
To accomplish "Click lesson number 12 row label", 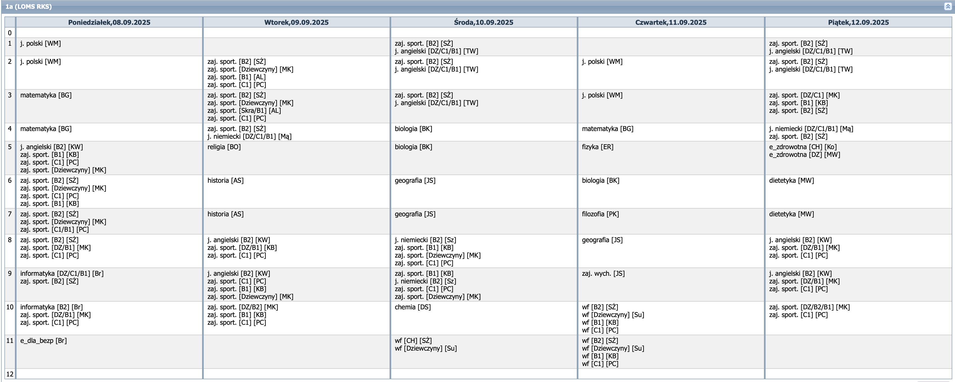I will pos(10,374).
